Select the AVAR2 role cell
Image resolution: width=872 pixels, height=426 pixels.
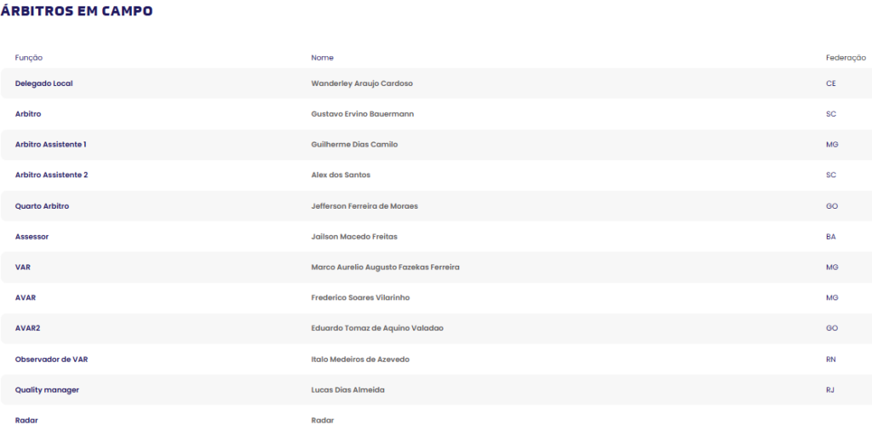[28, 329]
